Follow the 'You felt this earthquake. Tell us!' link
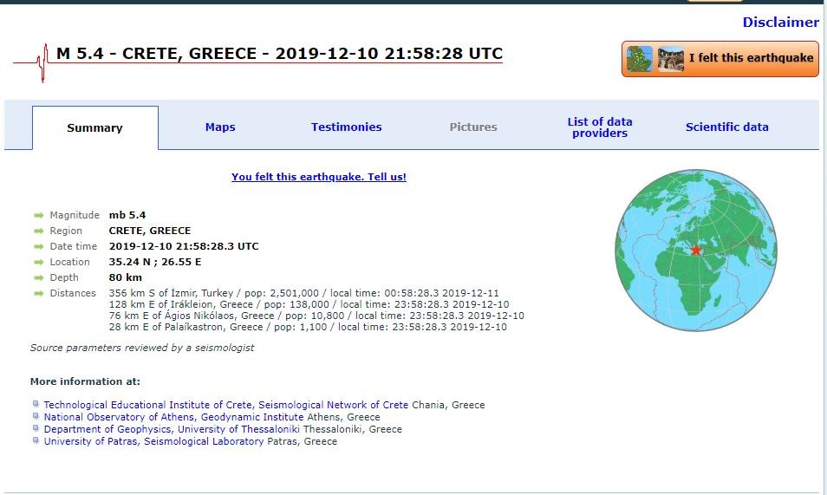 pos(318,177)
